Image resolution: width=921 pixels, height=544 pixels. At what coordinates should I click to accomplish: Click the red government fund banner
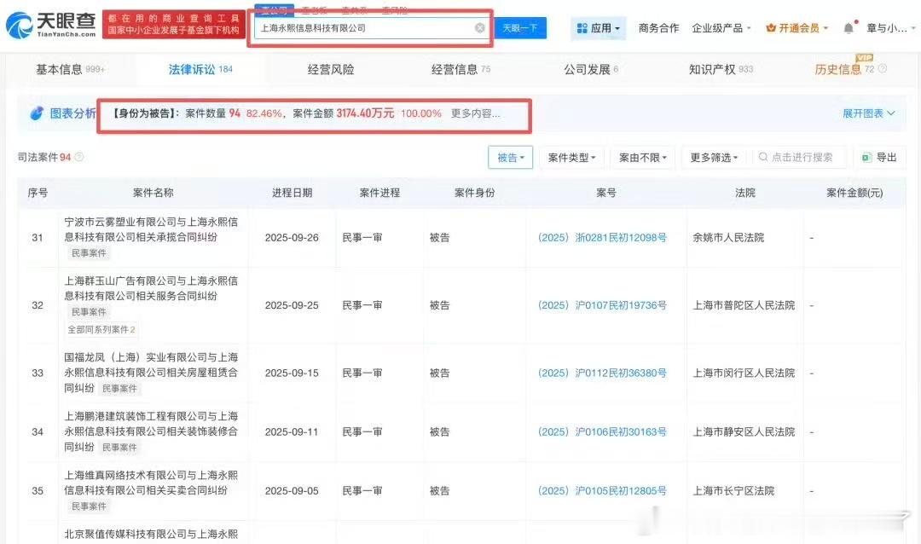coord(174,25)
